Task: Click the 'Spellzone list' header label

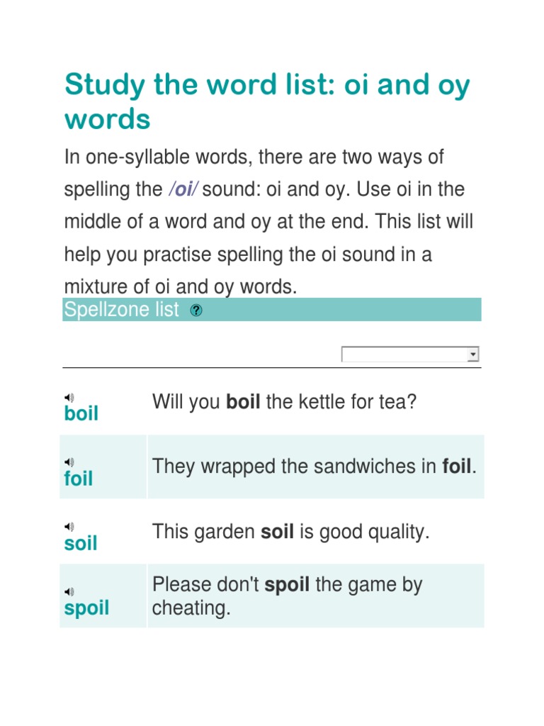Action: pyautogui.click(x=121, y=310)
